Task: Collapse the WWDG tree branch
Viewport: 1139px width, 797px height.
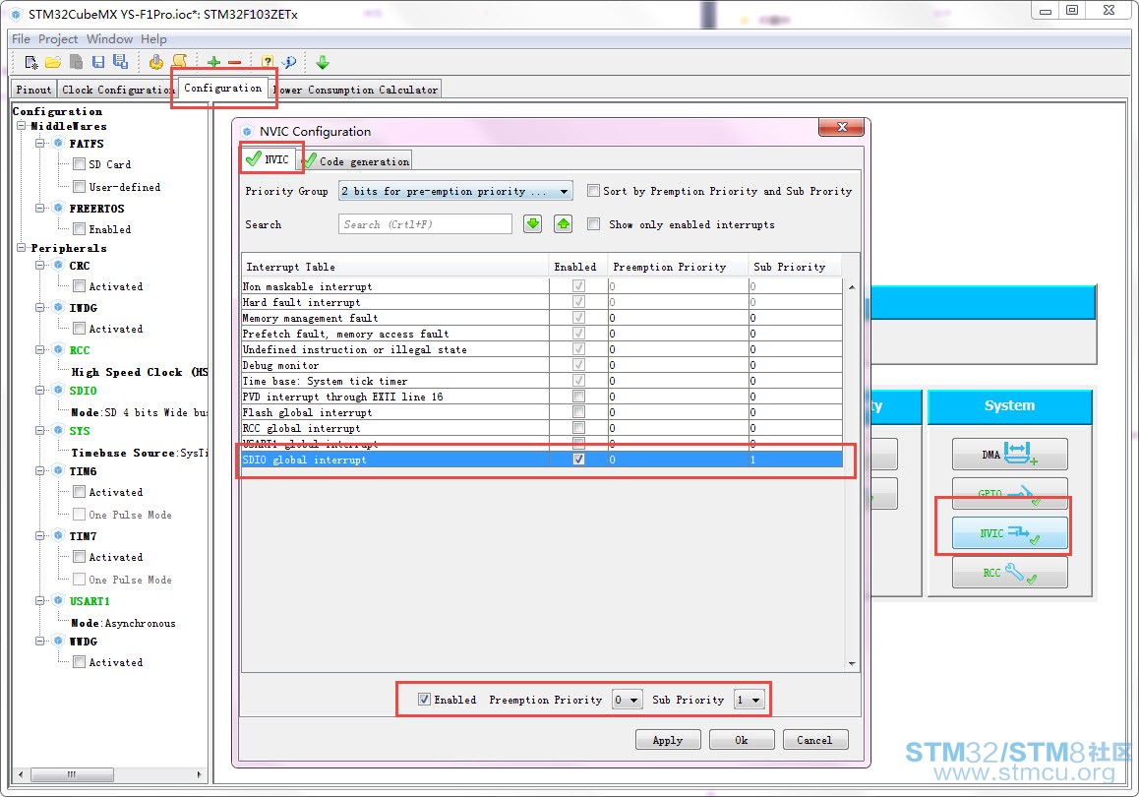Action: pyautogui.click(x=40, y=641)
